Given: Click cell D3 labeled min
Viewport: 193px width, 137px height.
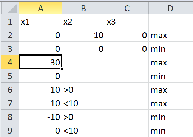Looking at the screenshot, I should 171,48.
